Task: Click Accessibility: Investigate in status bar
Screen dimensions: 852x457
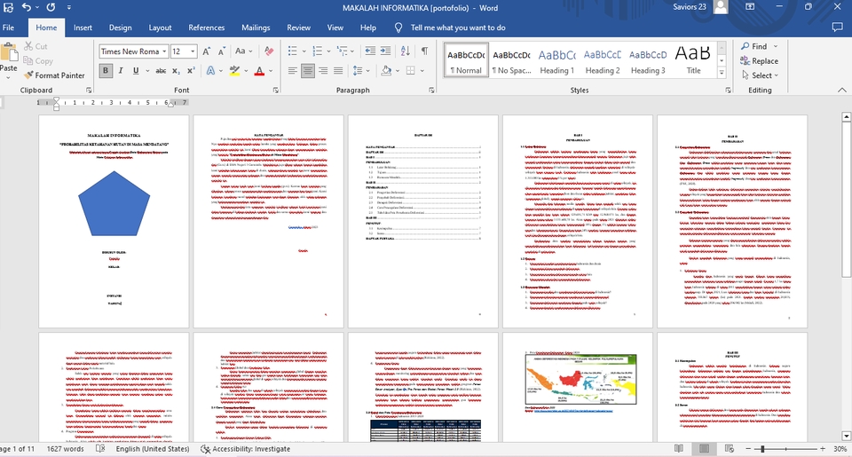Action: pos(245,449)
